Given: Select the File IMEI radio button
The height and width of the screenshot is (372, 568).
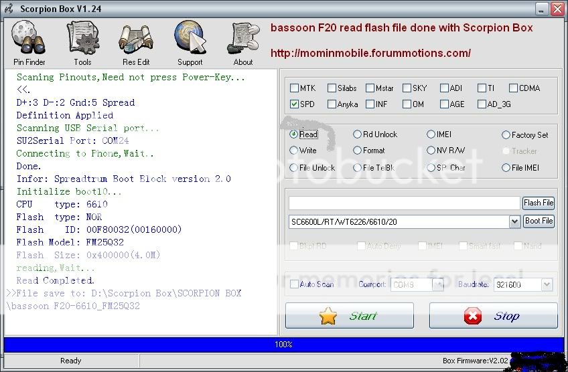Looking at the screenshot, I should 506,167.
